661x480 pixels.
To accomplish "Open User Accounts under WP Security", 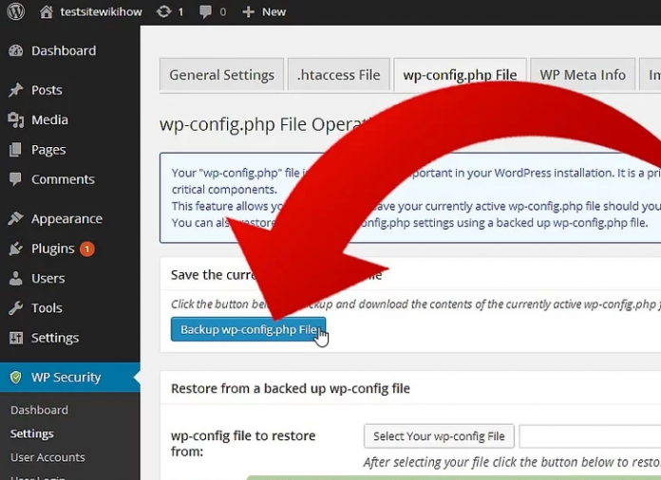I will click(47, 457).
